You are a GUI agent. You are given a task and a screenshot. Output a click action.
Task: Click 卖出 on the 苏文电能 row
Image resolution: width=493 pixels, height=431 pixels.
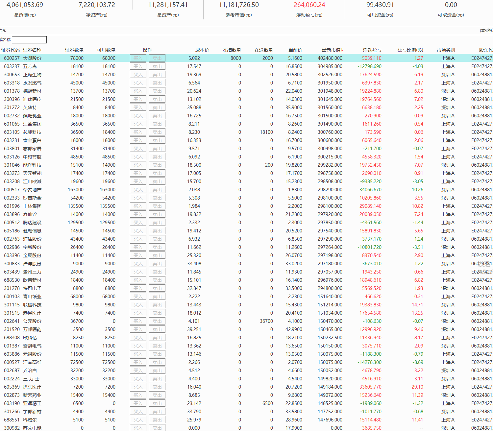(x=157, y=428)
